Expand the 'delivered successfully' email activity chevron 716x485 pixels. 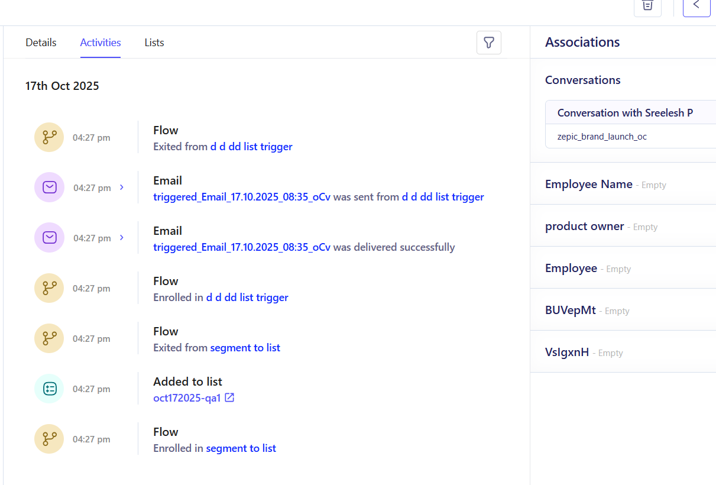pos(122,238)
